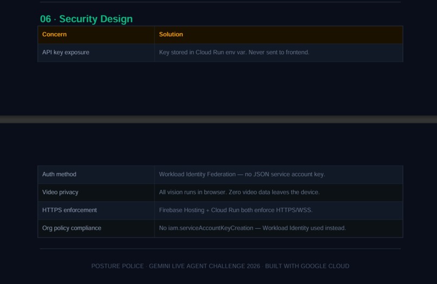The width and height of the screenshot is (437, 284).
Task: Click the 'Workload Identity Federation' solution text
Action: 242,174
